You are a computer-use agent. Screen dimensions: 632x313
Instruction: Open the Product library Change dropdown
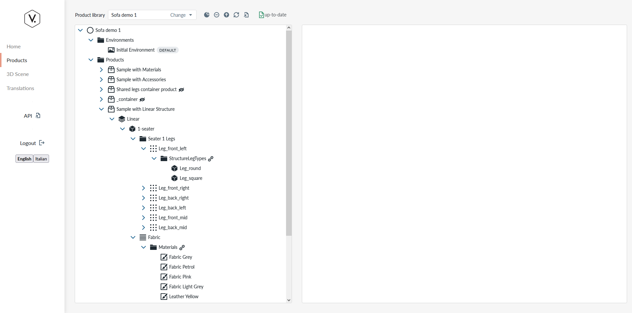coord(181,15)
